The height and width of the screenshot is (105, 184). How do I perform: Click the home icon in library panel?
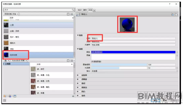[x=6, y=61]
